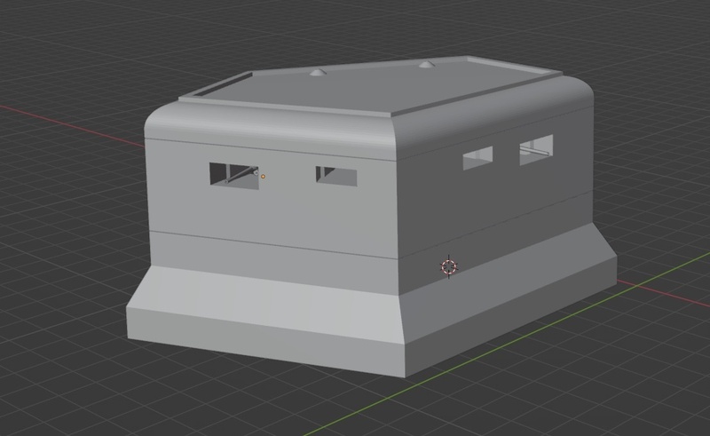Click the front-right window opening of the bunker

[336, 177]
